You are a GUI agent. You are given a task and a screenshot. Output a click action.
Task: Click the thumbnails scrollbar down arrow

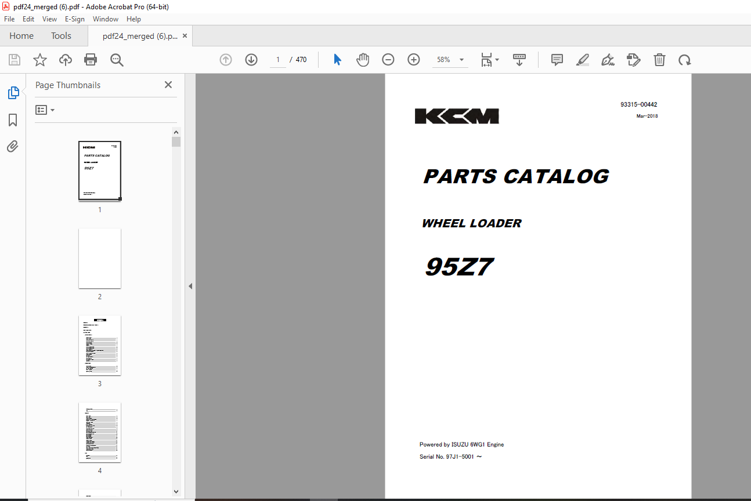176,491
